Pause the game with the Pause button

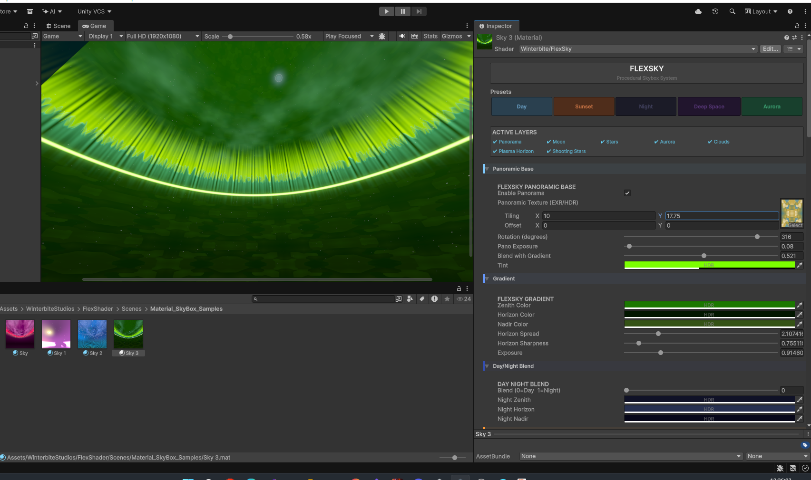(402, 11)
